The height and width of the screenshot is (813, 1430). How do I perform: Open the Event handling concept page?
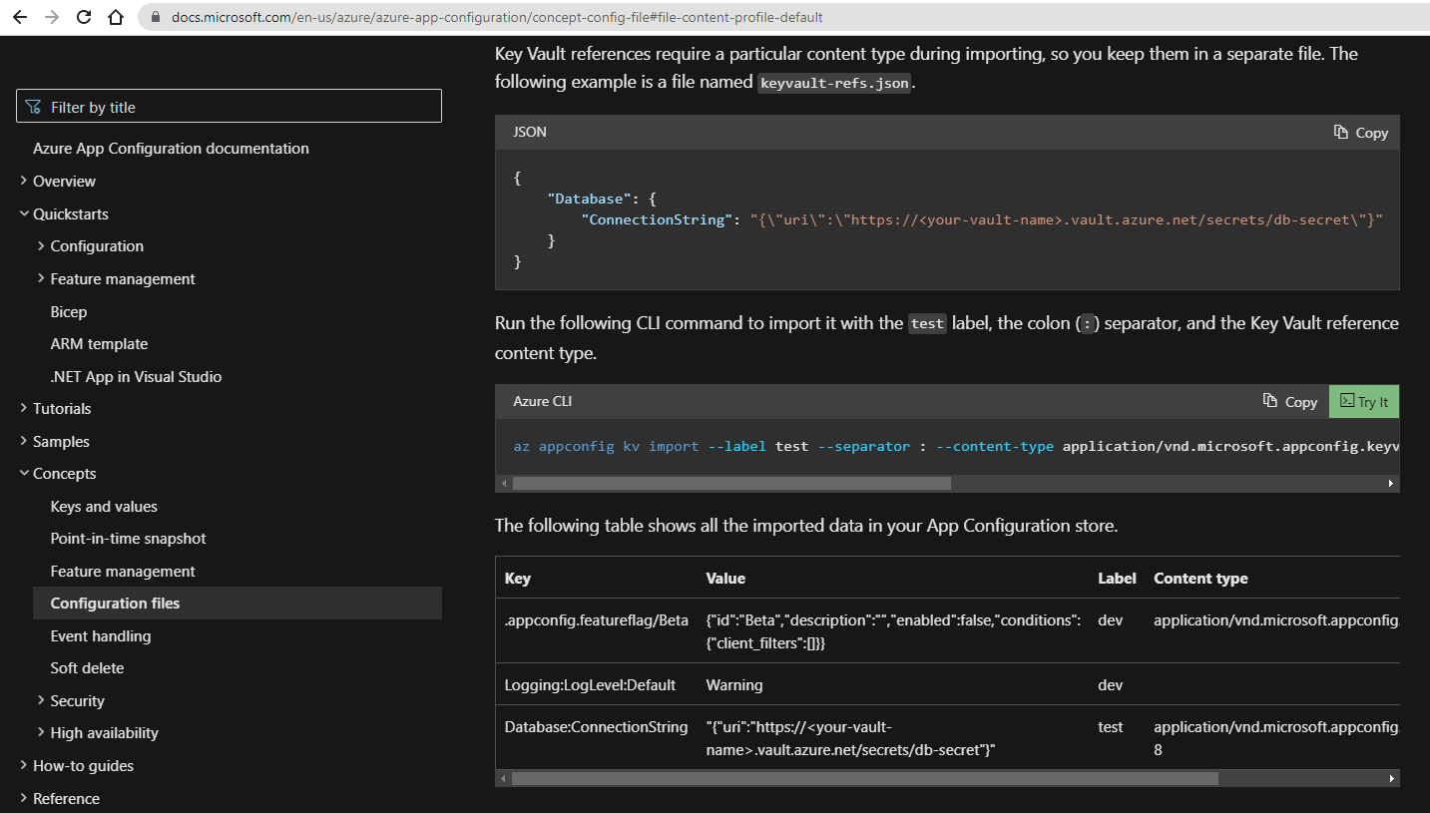[101, 635]
